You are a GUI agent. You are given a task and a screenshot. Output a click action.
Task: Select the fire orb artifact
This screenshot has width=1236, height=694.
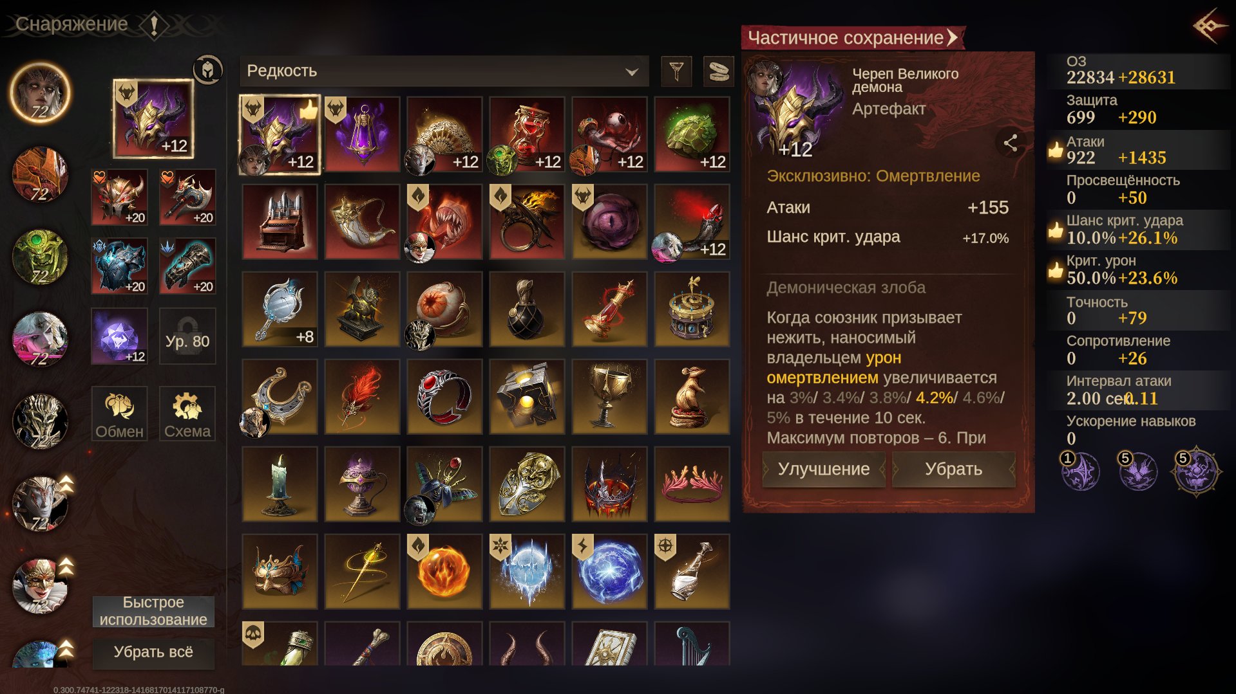[444, 572]
